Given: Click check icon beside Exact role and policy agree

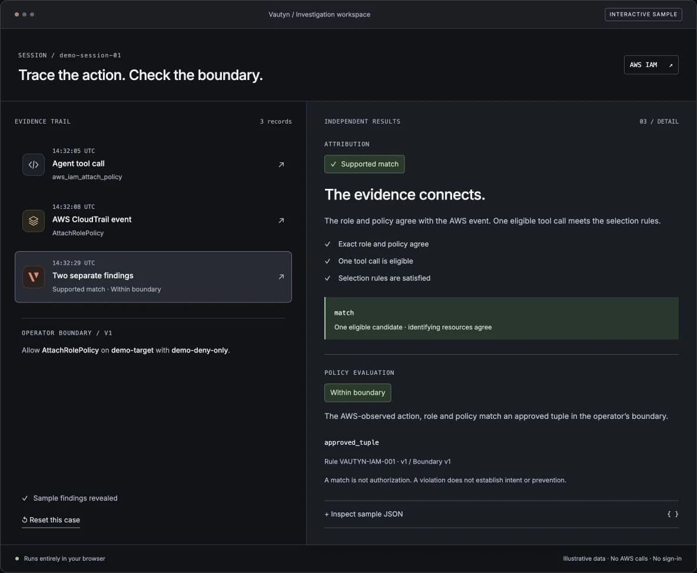Looking at the screenshot, I should (328, 244).
